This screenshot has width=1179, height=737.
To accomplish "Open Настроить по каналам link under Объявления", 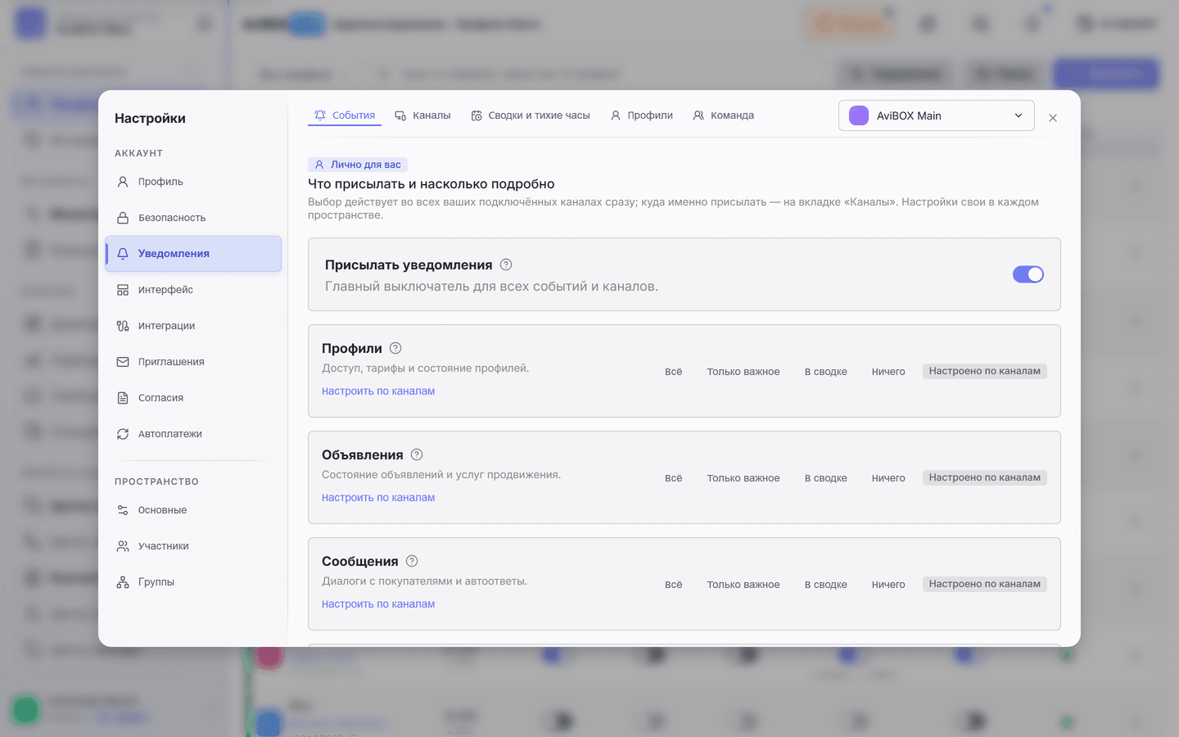I will [378, 498].
